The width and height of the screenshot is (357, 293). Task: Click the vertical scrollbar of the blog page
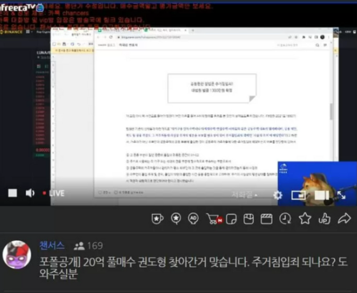point(331,112)
